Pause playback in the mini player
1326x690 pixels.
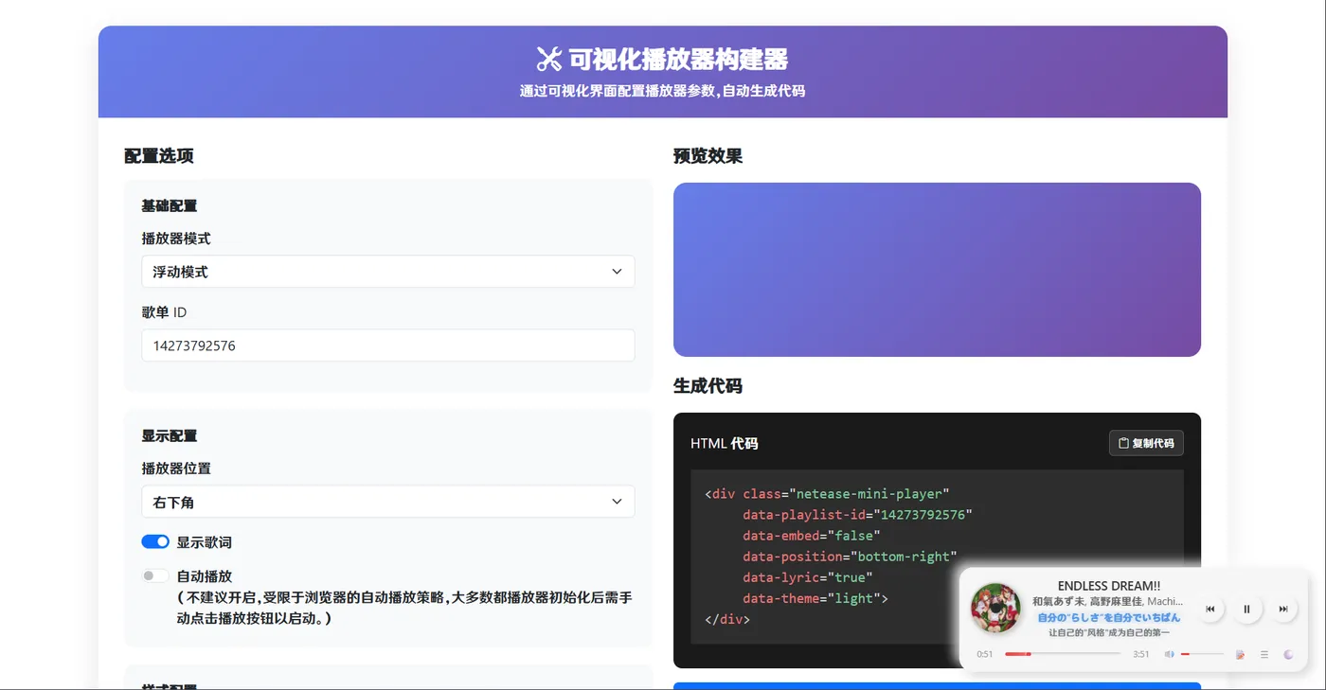pyautogui.click(x=1246, y=610)
